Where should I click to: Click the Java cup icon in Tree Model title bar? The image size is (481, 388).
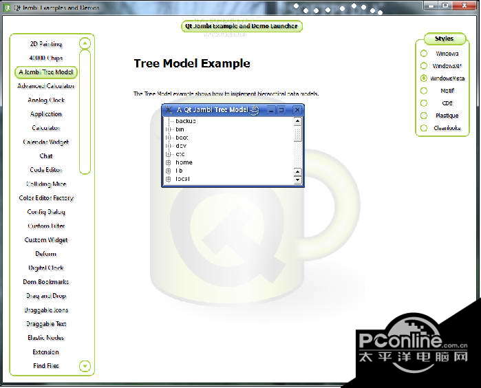pyautogui.click(x=254, y=110)
